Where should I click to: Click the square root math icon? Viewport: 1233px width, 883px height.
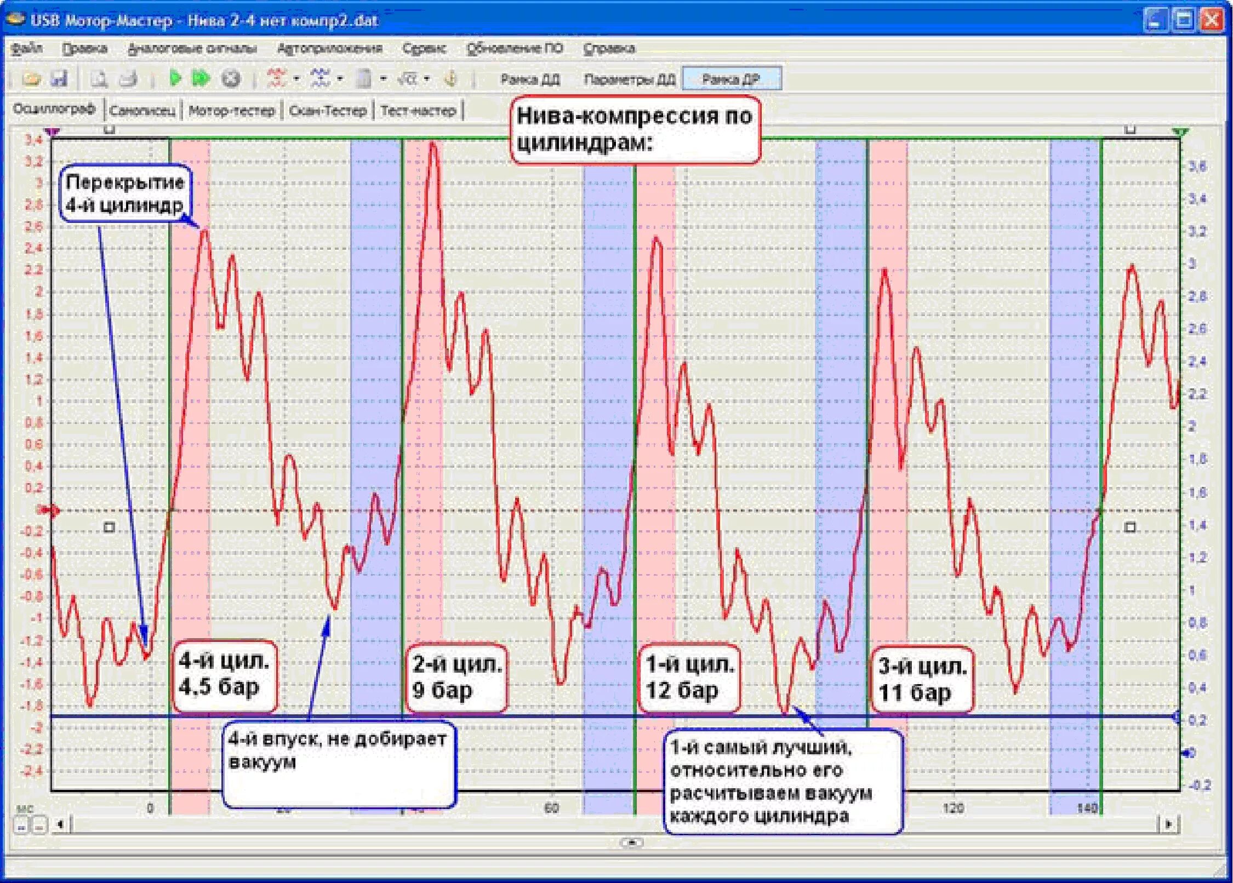[x=407, y=79]
